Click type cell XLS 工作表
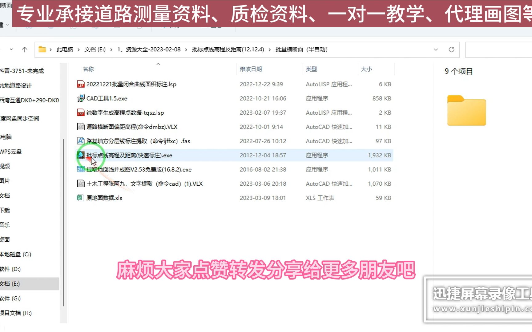The image size is (532, 332). [320, 198]
